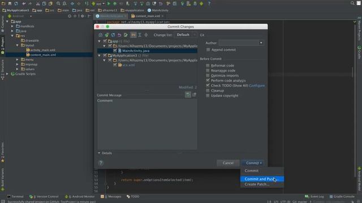Click the Open folder icon in main toolbar
Screen dimensions: 362x203
[3, 3]
